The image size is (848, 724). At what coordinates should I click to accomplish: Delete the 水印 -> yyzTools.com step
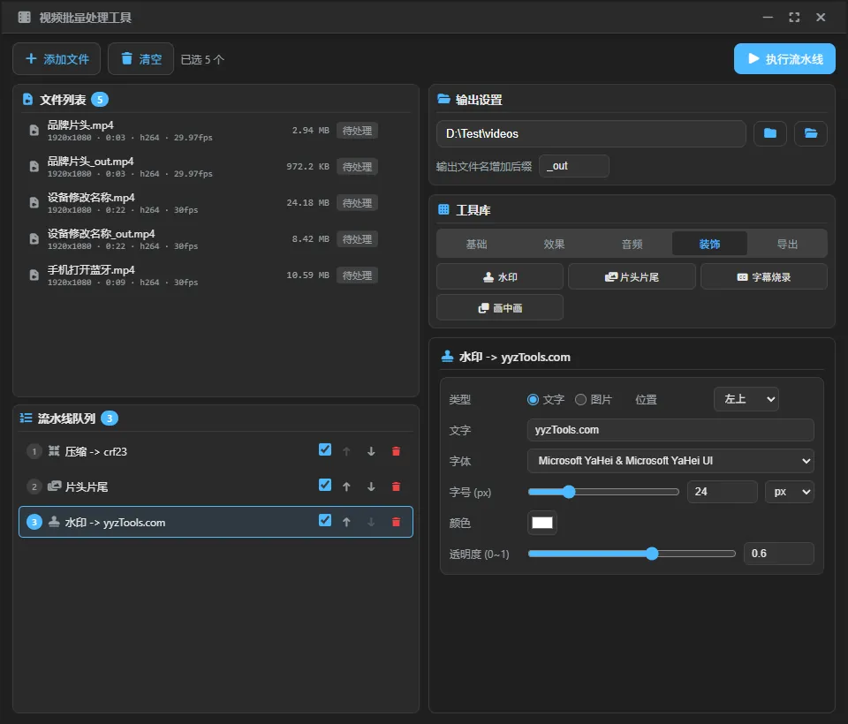(x=396, y=522)
